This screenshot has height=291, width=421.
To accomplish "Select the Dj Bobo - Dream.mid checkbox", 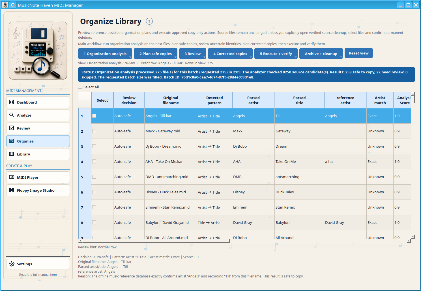I will (94, 146).
